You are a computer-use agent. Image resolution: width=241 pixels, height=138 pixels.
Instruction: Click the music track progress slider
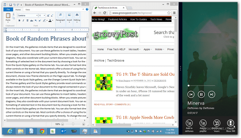pos(202,86)
